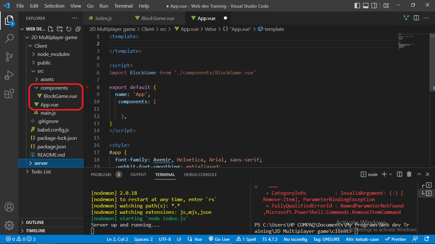Image resolution: width=435 pixels, height=244 pixels.
Task: Switch to the PROBLEMS panel tab
Action: 106,174
